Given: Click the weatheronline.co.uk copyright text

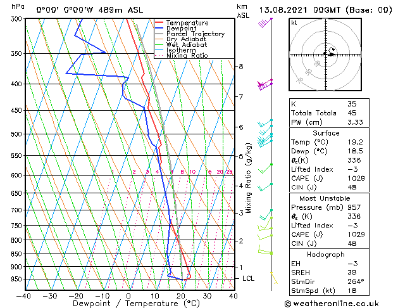Looking at the screenshot, I should 332,304.
